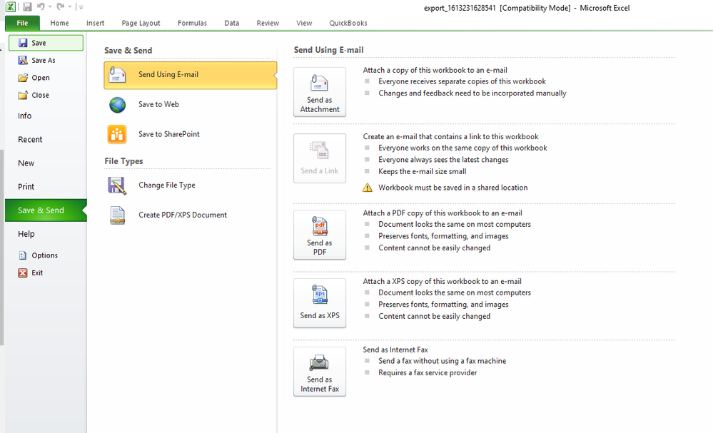Click the Send as Internet Fax button
The image size is (713, 433).
pos(320,372)
